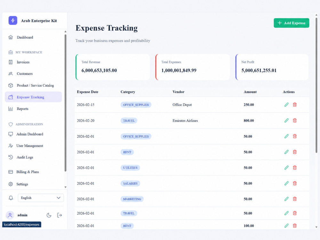Click the admin user avatar

[10, 215]
